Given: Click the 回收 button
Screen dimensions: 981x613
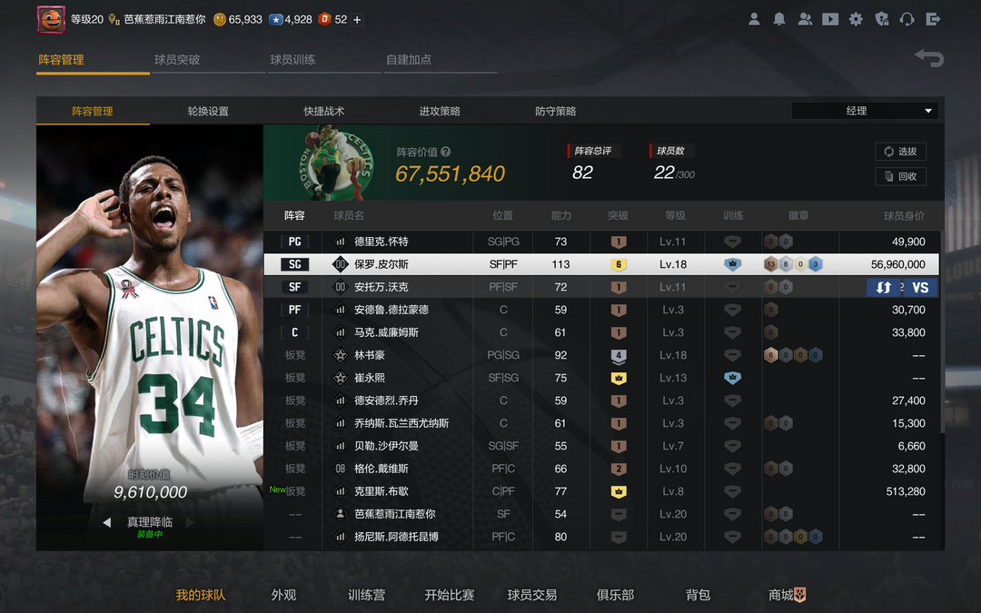Looking at the screenshot, I should click(900, 176).
